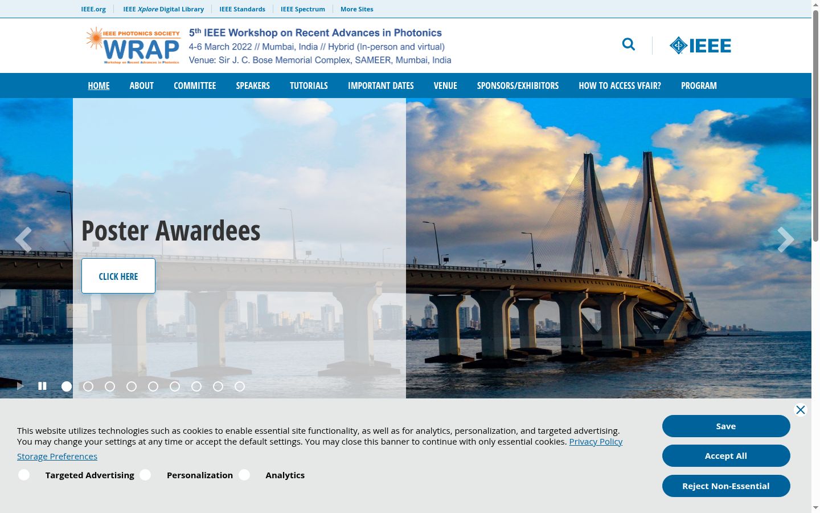Open the VENUE page
Screen dimensions: 820x513
pyautogui.click(x=445, y=85)
